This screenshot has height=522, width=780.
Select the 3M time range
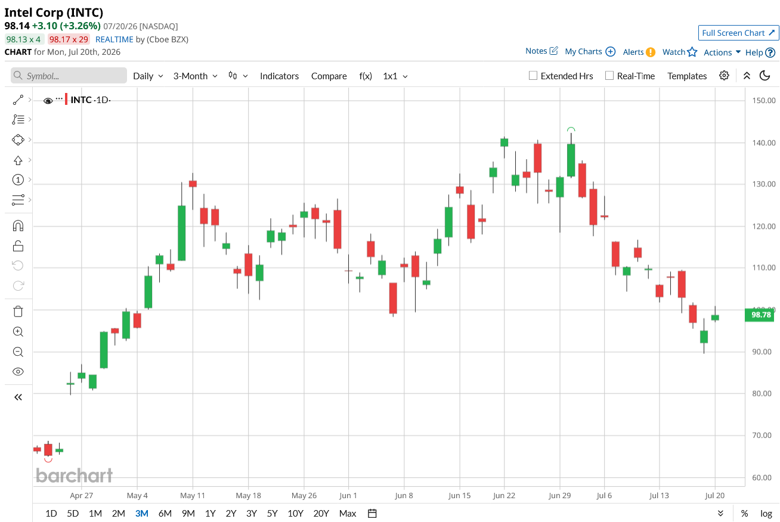point(142,513)
